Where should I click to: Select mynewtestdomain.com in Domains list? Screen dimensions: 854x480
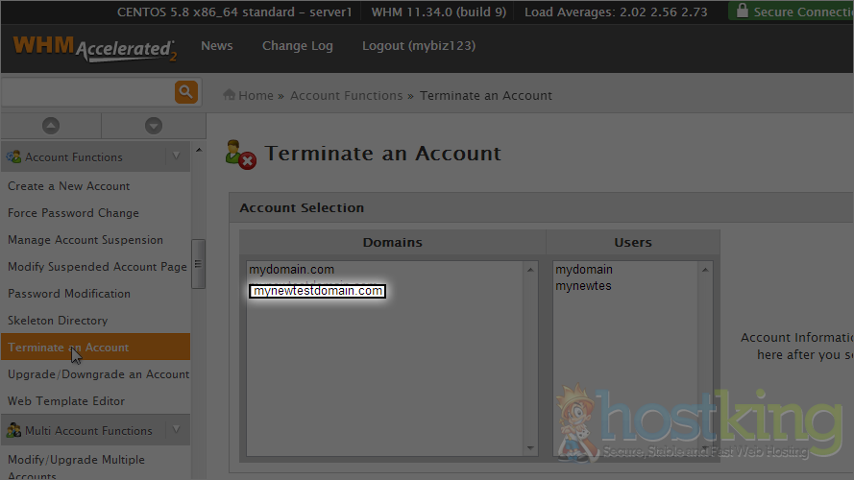[x=317, y=291]
